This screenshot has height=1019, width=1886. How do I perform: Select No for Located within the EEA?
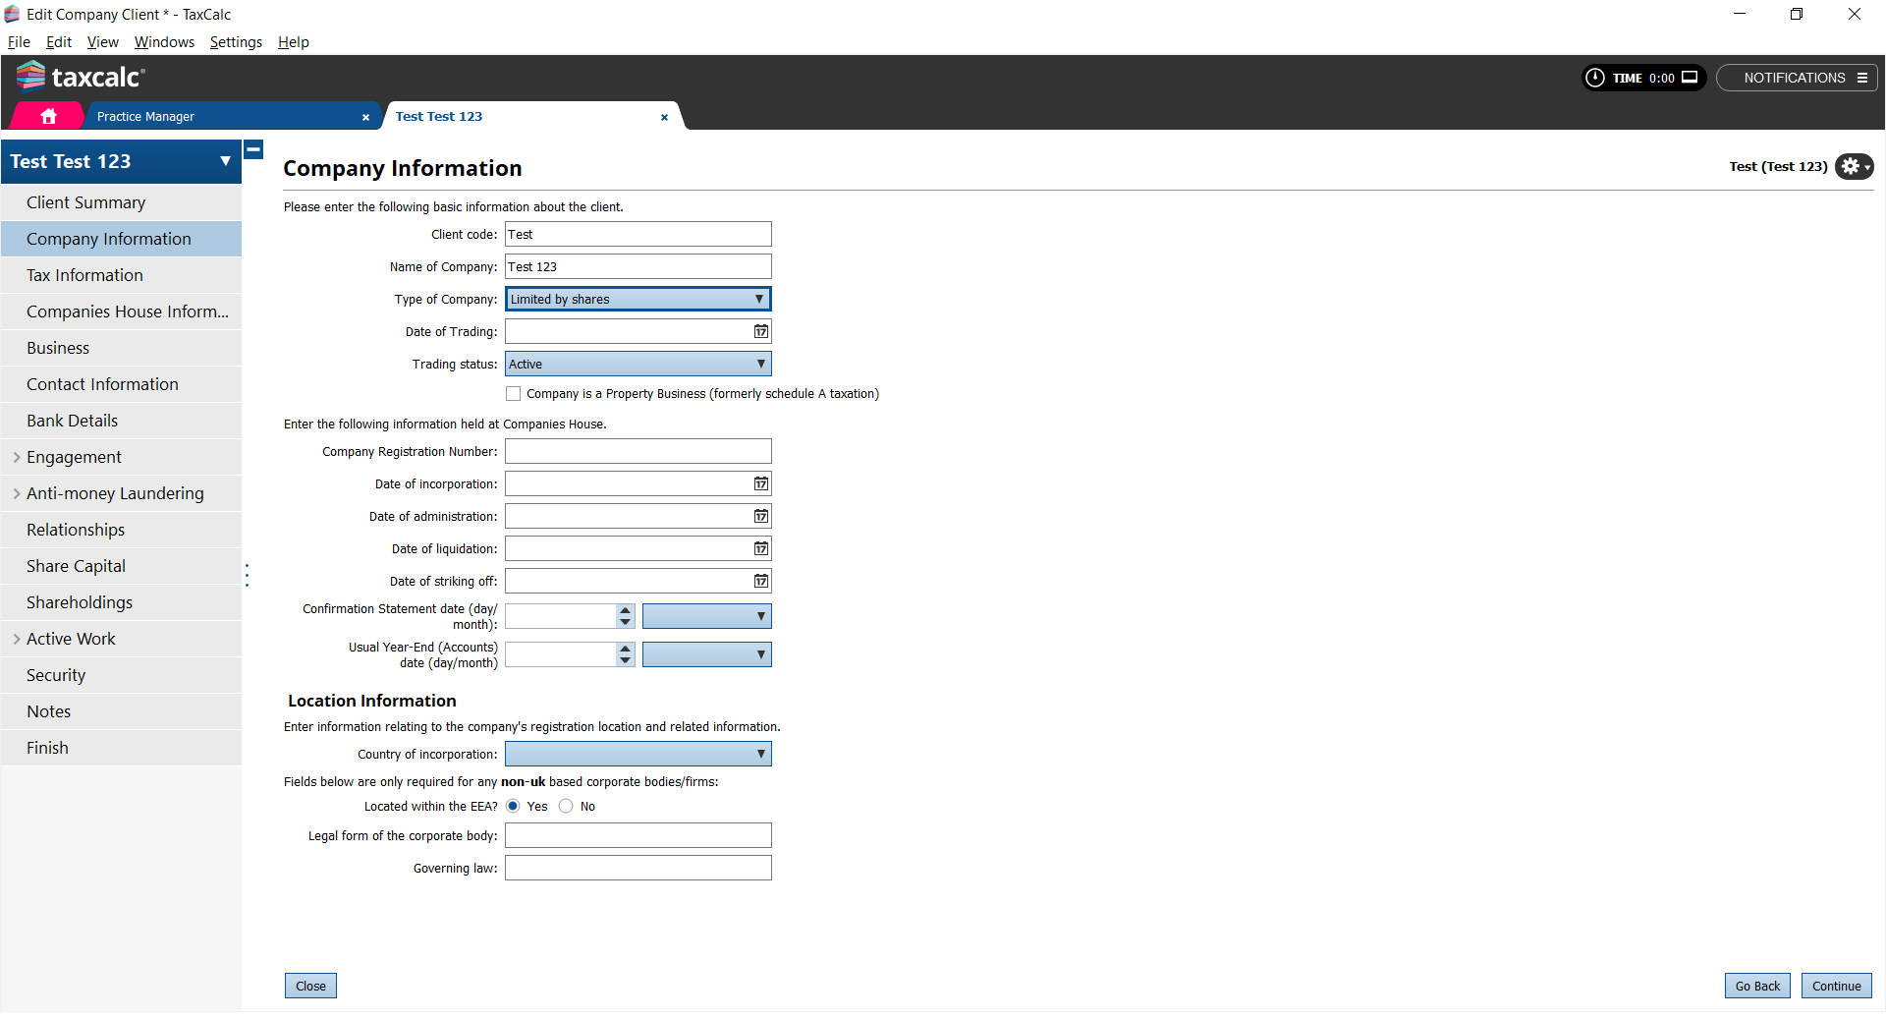566,807
